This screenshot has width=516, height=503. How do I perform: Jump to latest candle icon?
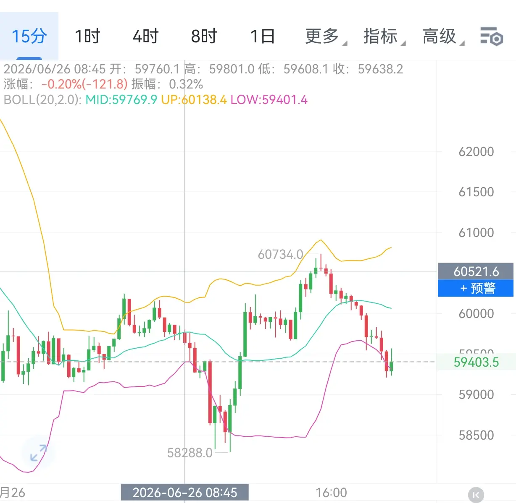click(x=476, y=495)
